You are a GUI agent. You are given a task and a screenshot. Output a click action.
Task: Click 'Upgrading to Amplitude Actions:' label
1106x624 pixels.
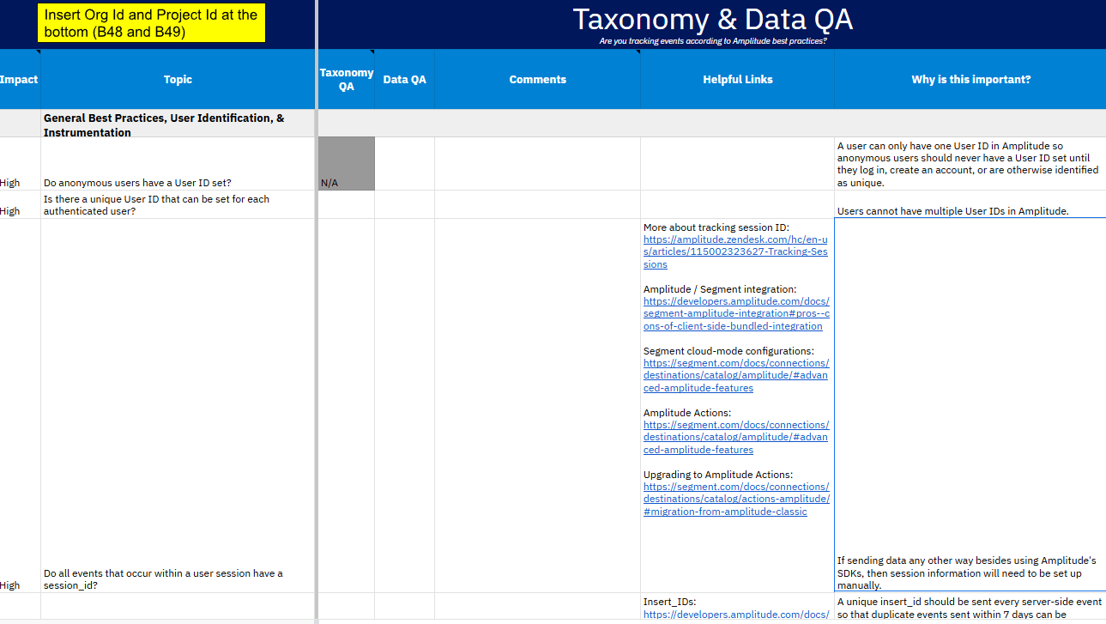click(718, 475)
